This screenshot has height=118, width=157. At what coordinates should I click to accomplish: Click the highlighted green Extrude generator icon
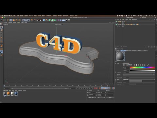point(52,20)
